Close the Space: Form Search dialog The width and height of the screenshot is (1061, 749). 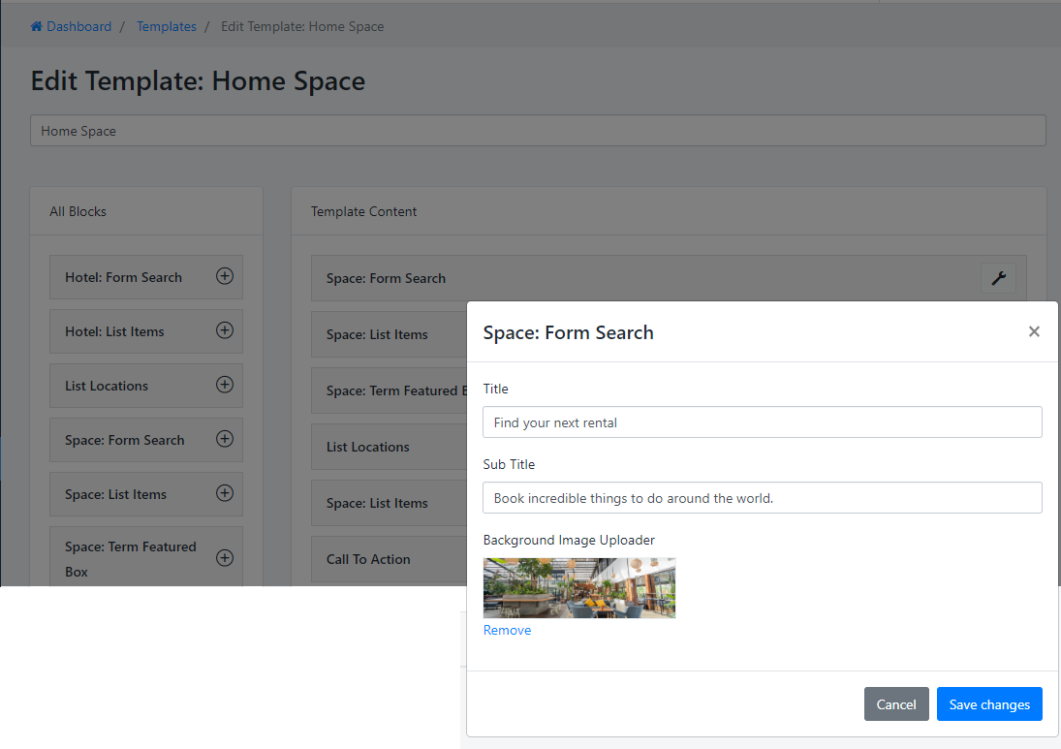1034,331
